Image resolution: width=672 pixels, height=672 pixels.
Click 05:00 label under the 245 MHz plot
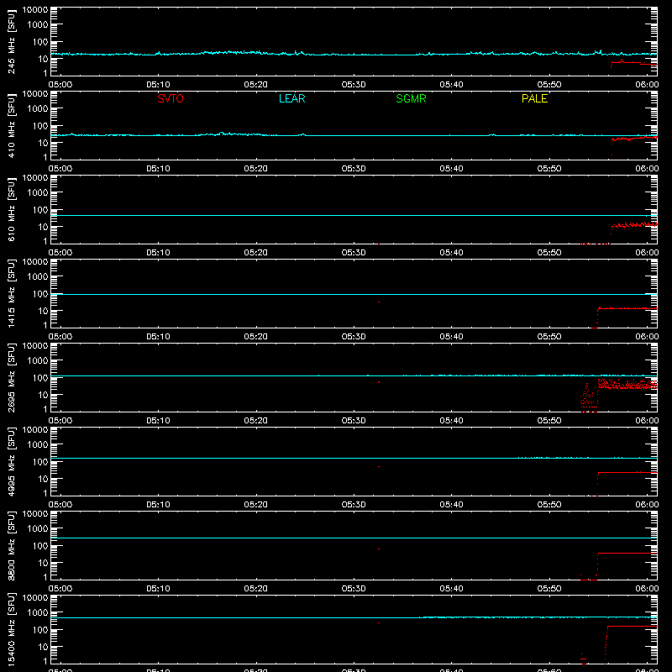(x=60, y=85)
